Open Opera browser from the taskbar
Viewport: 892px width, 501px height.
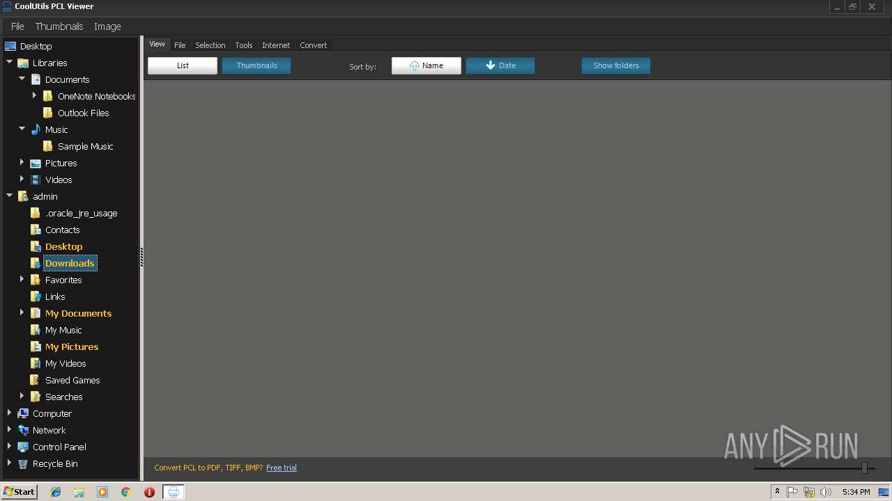(149, 492)
